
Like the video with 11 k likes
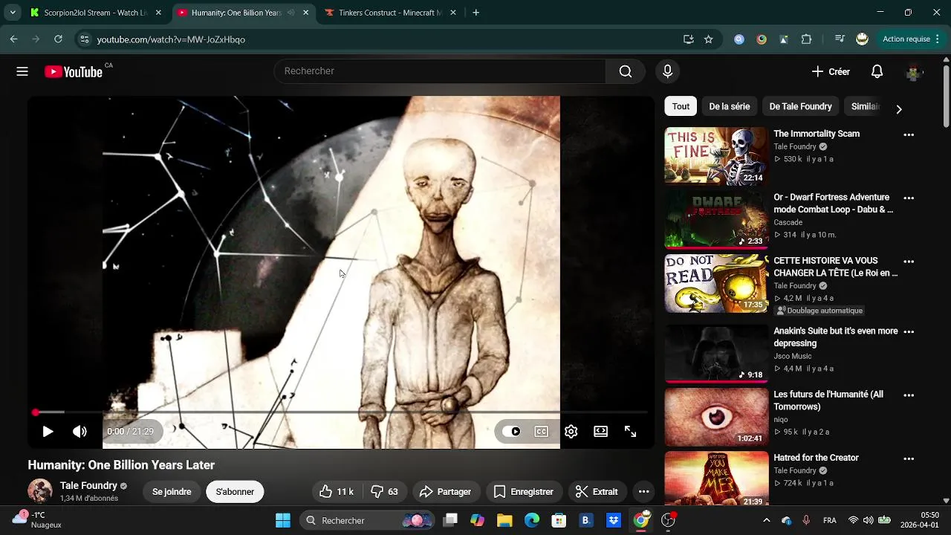[337, 492]
